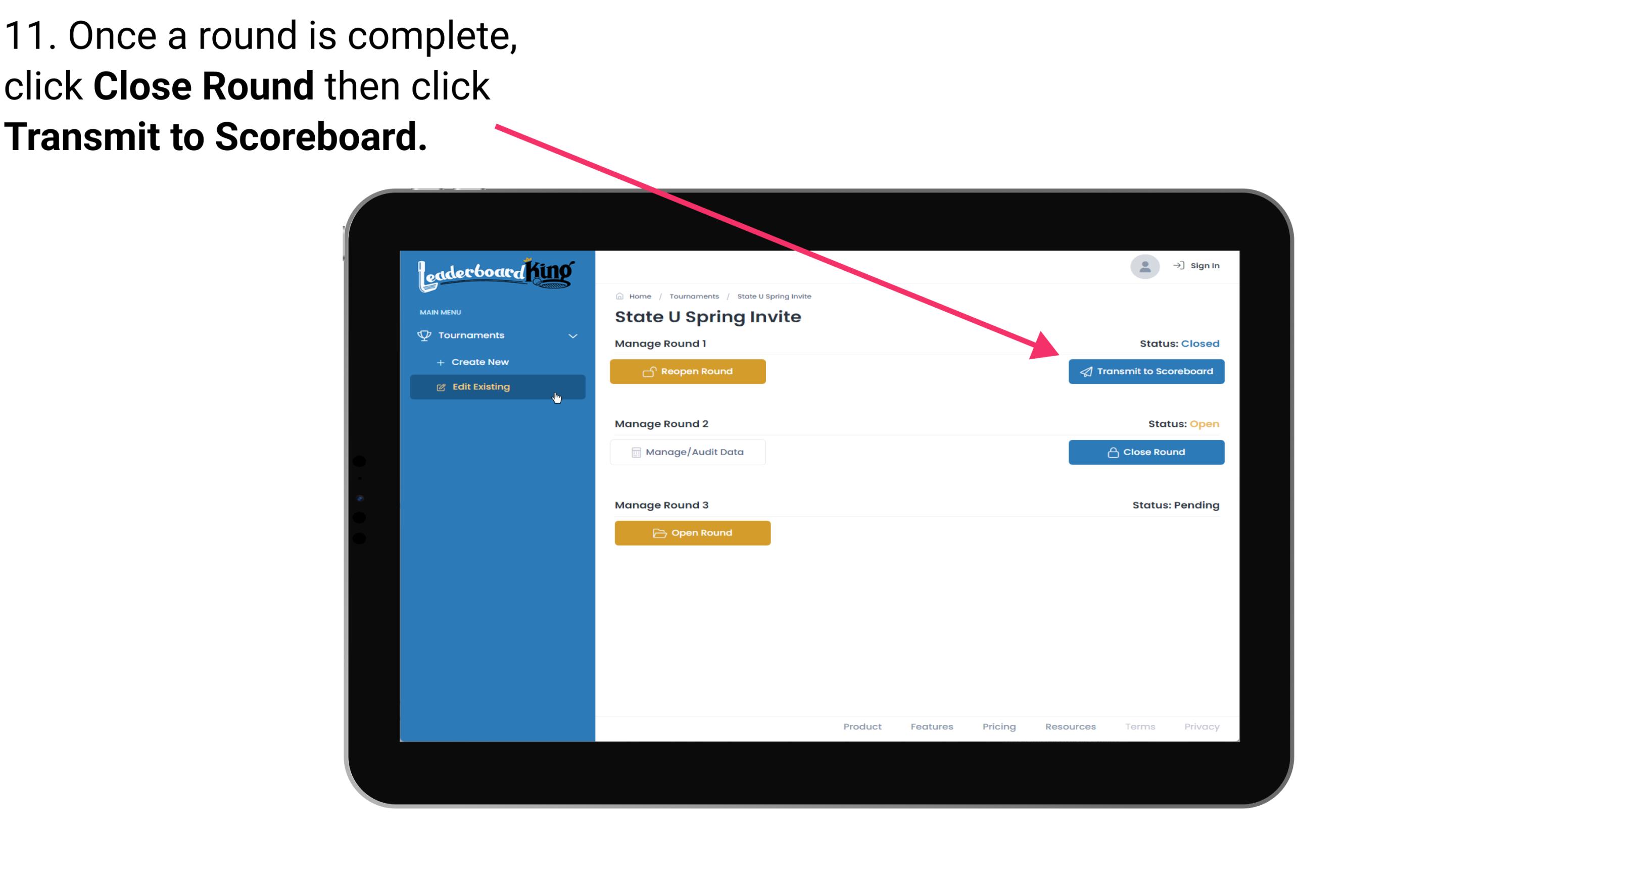Click the Resources footer link
The height and width of the screenshot is (879, 1634).
pos(1071,726)
